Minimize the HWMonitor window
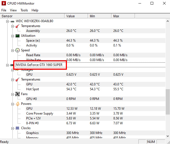The image size is (170, 144). pos(140,3)
